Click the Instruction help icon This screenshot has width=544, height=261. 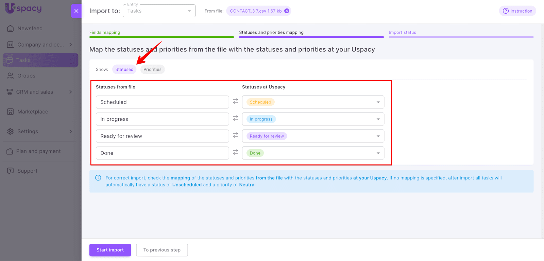tap(506, 11)
